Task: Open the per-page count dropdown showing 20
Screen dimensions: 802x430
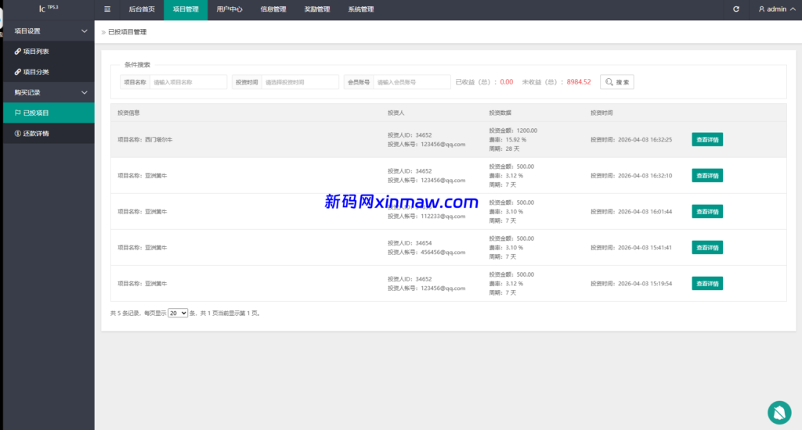Action: tap(178, 313)
